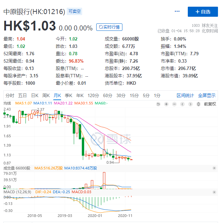Click the chart reset/undo arrow icon
The height and width of the screenshot is (223, 222).
tap(158, 104)
